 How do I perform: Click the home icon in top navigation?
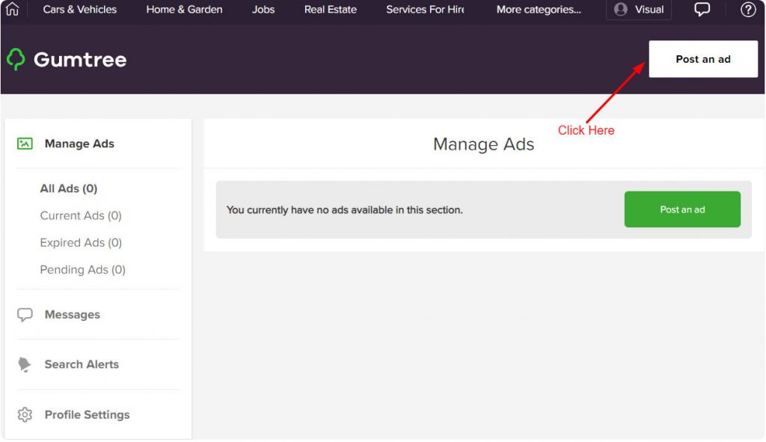point(12,9)
